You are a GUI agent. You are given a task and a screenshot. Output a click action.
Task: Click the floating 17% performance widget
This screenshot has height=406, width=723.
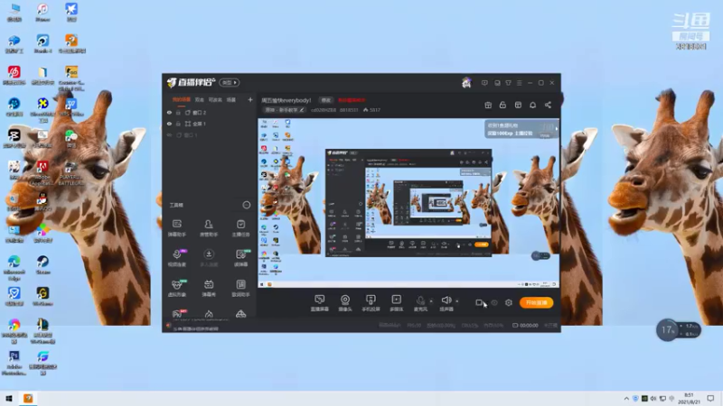[x=679, y=329]
